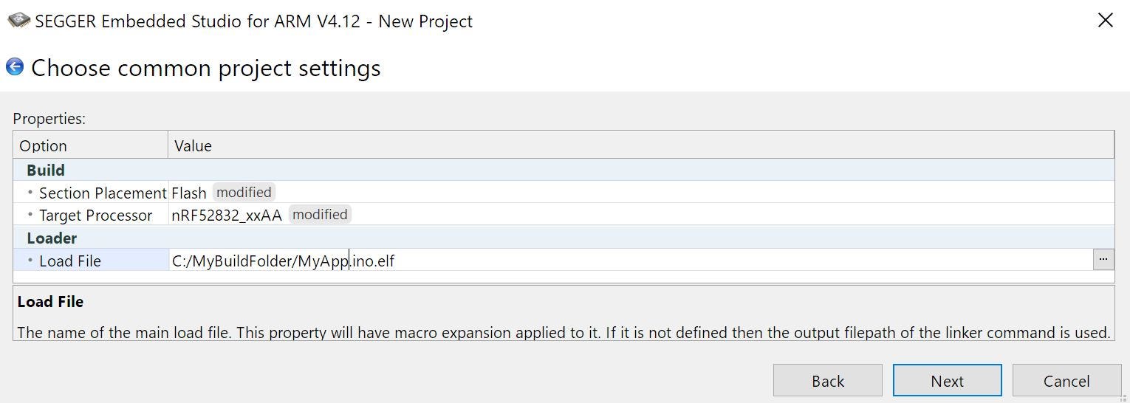The image size is (1130, 403).
Task: Select the Section Placement option row
Action: [x=564, y=193]
